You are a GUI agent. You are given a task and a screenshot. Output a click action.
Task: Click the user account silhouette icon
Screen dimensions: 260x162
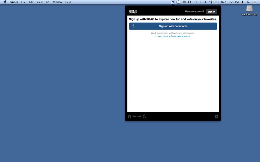coord(242,2)
